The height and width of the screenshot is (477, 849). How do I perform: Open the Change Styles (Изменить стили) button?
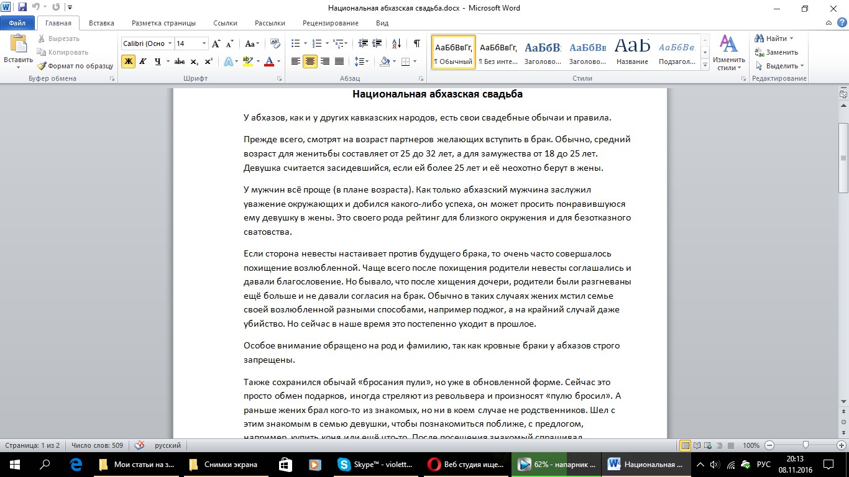(x=728, y=53)
